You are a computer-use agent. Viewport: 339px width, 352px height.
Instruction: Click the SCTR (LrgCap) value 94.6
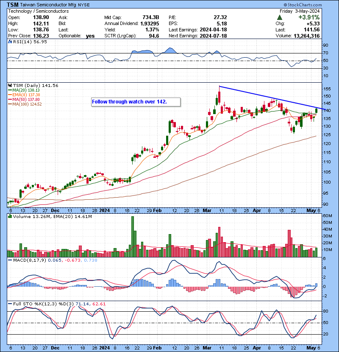[154, 36]
